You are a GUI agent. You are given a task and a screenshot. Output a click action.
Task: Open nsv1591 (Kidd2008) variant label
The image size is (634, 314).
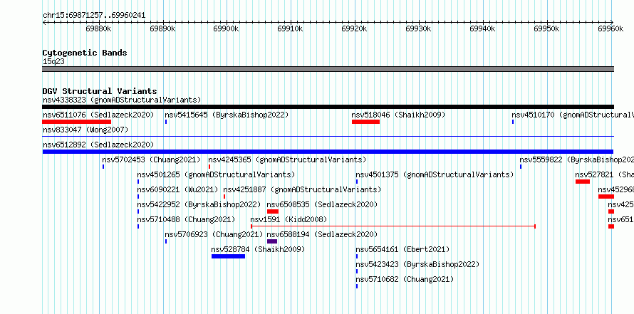(289, 219)
